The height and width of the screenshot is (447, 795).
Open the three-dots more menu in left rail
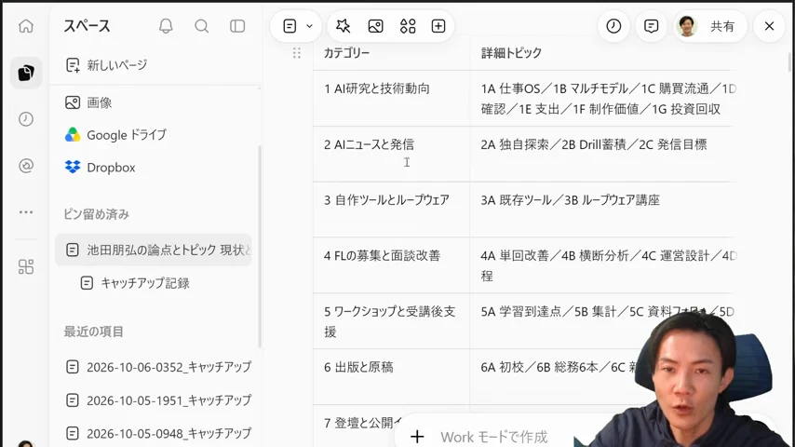click(26, 212)
